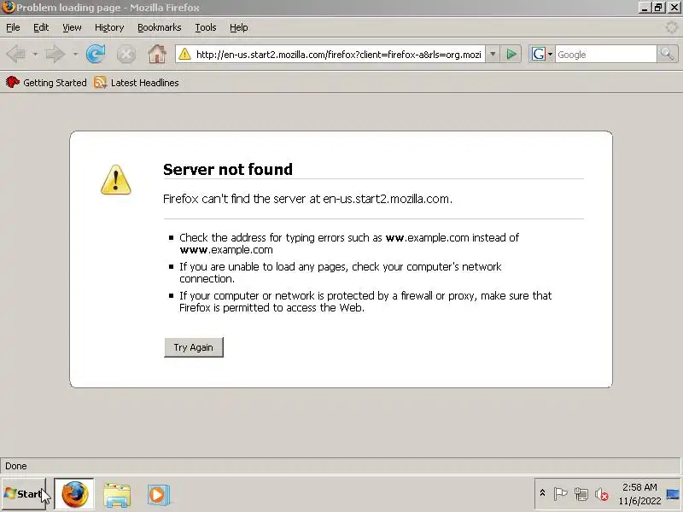Go to the Home page
Image resolution: width=683 pixels, height=512 pixels.
157,55
